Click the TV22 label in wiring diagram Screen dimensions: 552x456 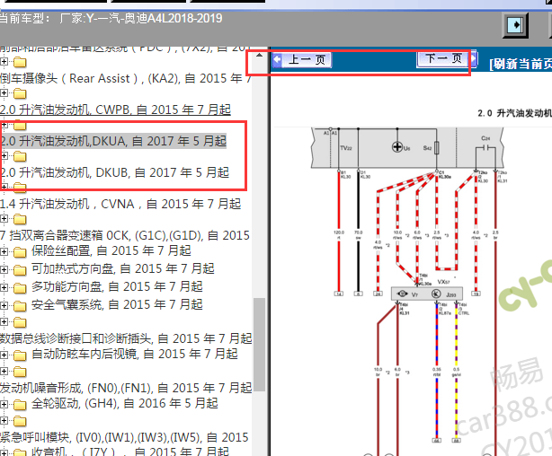346,148
